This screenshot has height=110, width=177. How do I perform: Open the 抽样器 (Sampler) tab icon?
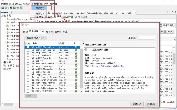tap(65, 17)
